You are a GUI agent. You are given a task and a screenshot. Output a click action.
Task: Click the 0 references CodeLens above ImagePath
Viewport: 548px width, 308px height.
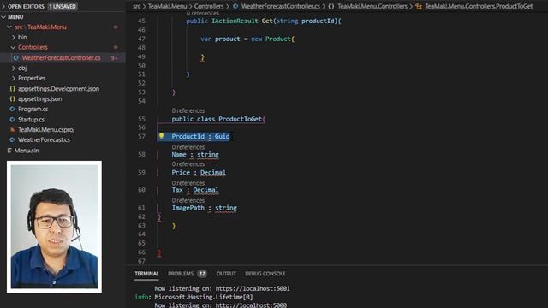coord(188,200)
